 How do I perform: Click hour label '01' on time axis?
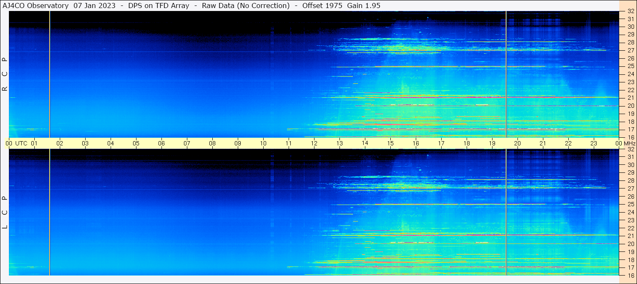(34, 143)
